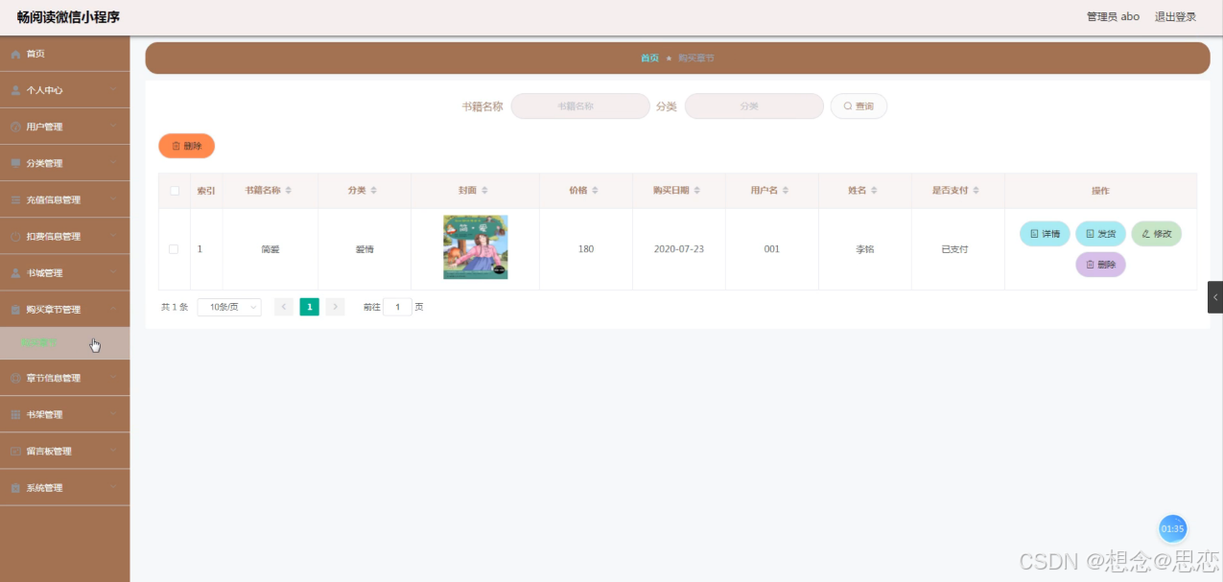The image size is (1223, 582).
Task: Open the 简爱 book cover thumbnail
Action: pyautogui.click(x=475, y=247)
